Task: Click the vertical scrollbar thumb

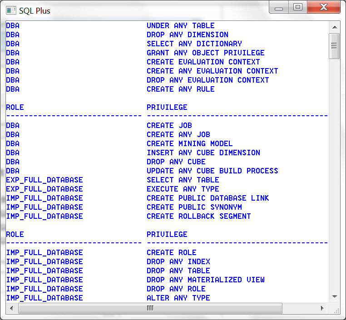Action: point(335,45)
